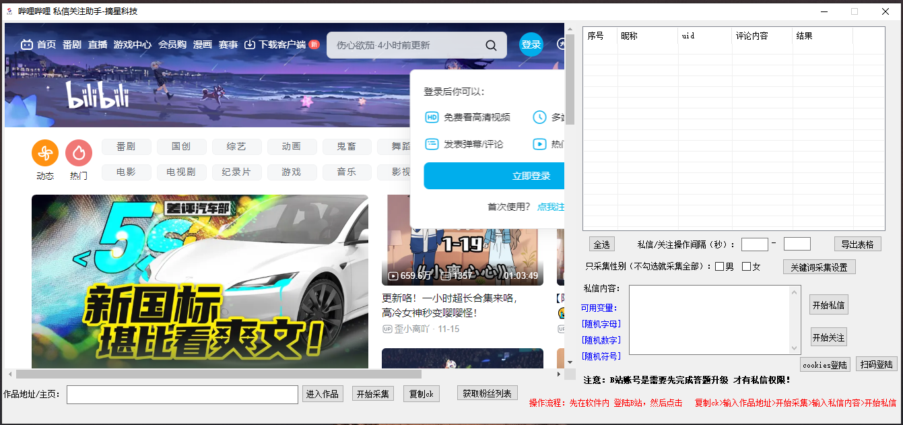This screenshot has height=425, width=903.
Task: Enable the 女 gender checkbox
Action: (746, 267)
